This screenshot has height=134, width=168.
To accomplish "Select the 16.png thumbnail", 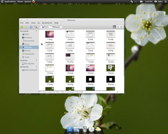I will 111,69.
